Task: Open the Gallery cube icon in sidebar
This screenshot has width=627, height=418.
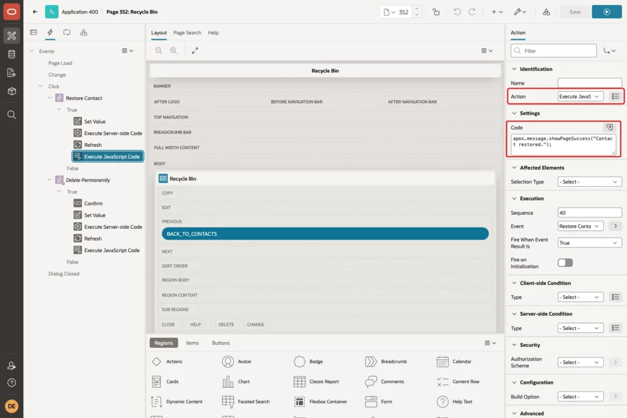Action: tap(12, 91)
